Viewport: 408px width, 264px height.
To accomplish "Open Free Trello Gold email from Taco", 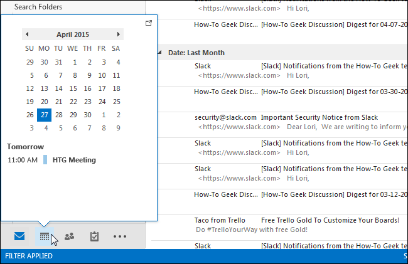I will click(x=282, y=228).
